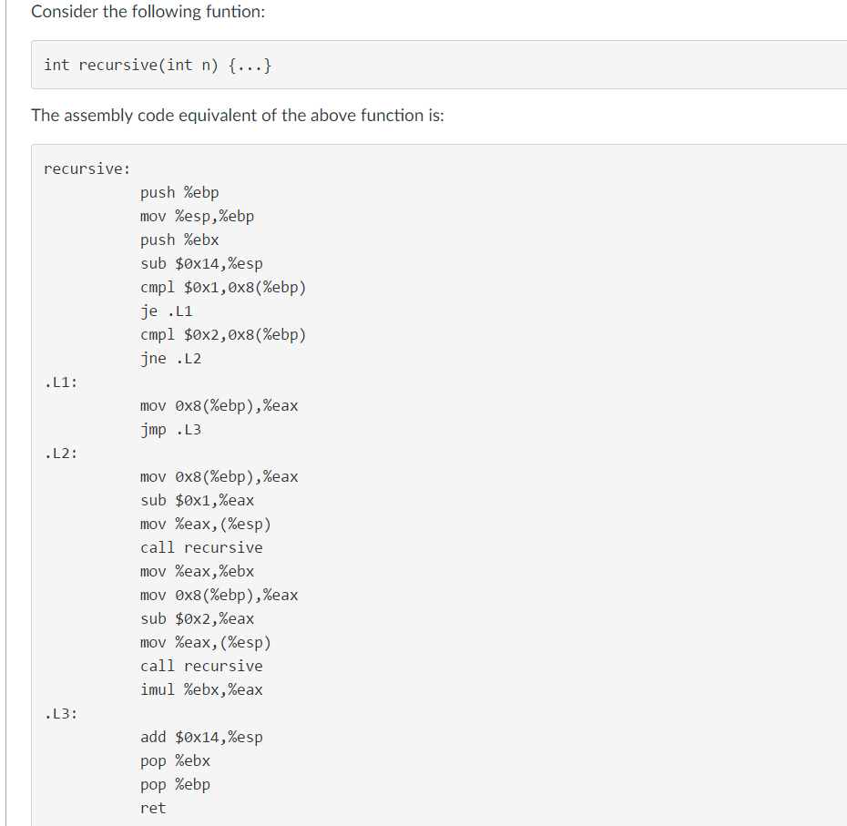Click the 'sub $0x1,%eax' instruction

pos(197,501)
